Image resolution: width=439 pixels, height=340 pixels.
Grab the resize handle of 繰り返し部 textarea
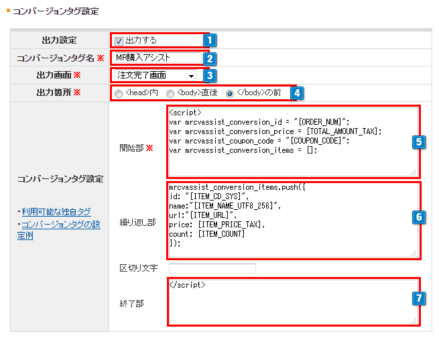414,253
